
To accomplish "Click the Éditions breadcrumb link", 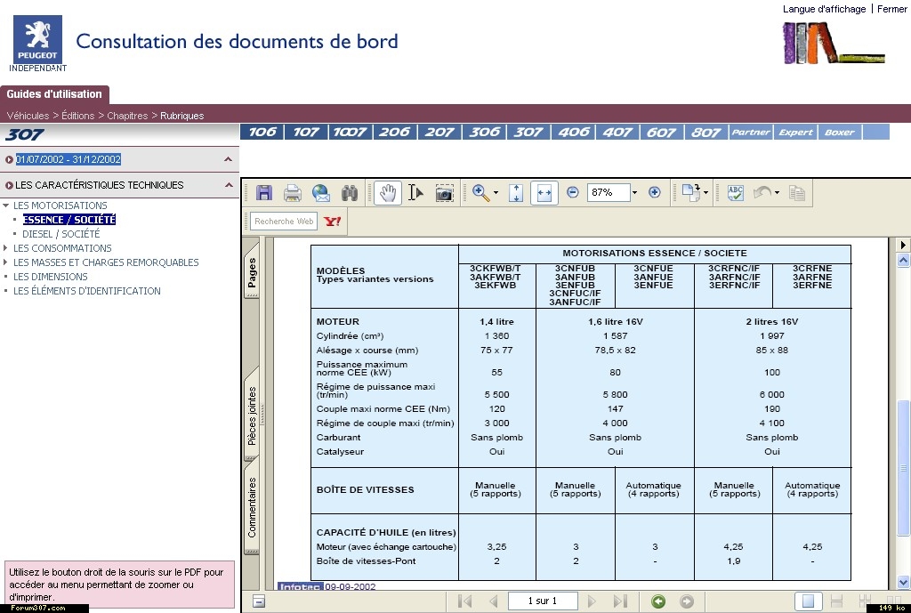I will tap(78, 116).
